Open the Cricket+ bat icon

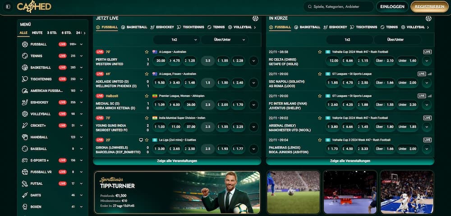click(25, 125)
